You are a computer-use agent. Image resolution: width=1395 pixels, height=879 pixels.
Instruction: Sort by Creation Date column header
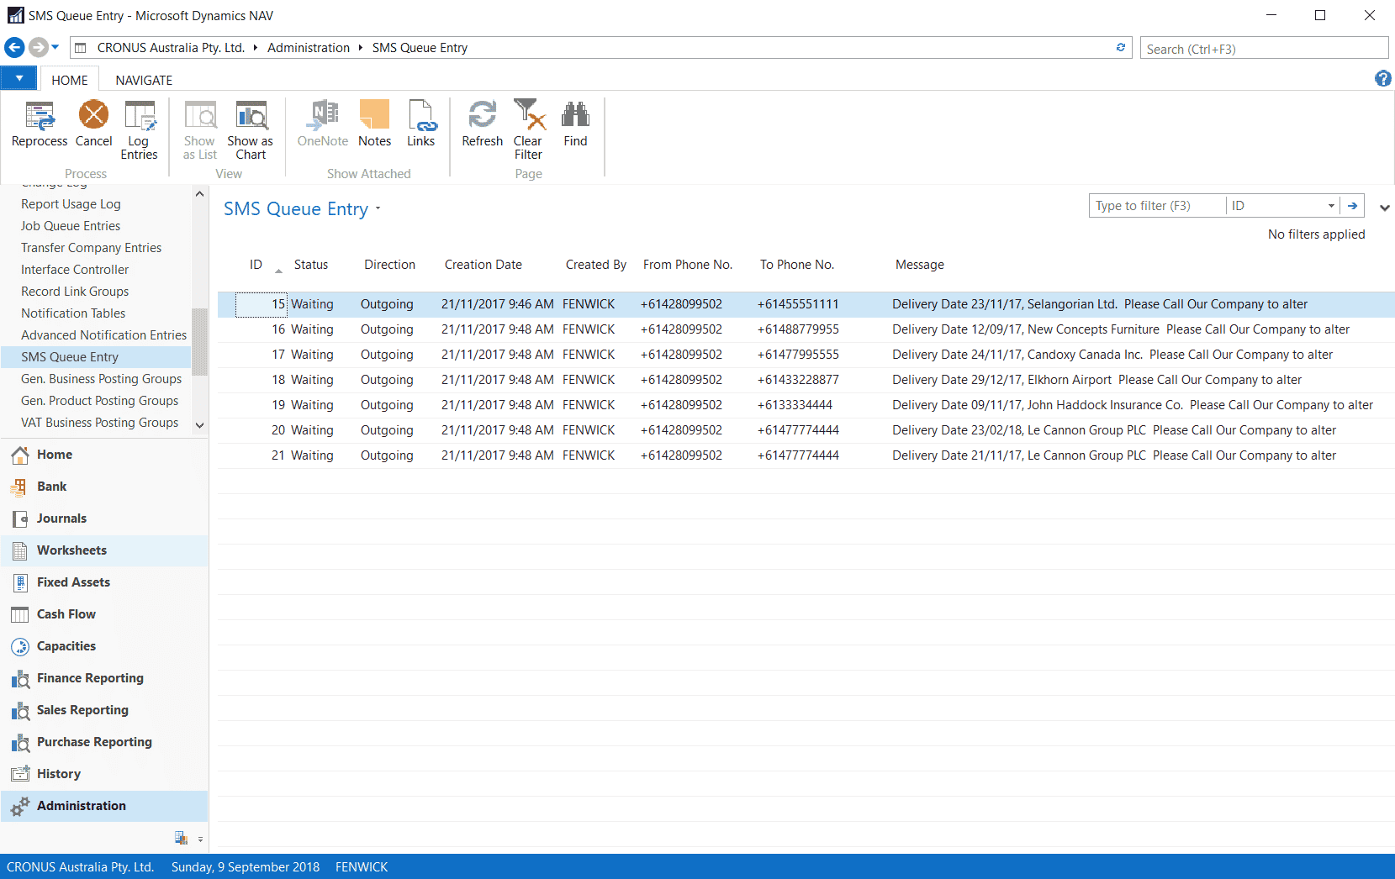point(483,265)
